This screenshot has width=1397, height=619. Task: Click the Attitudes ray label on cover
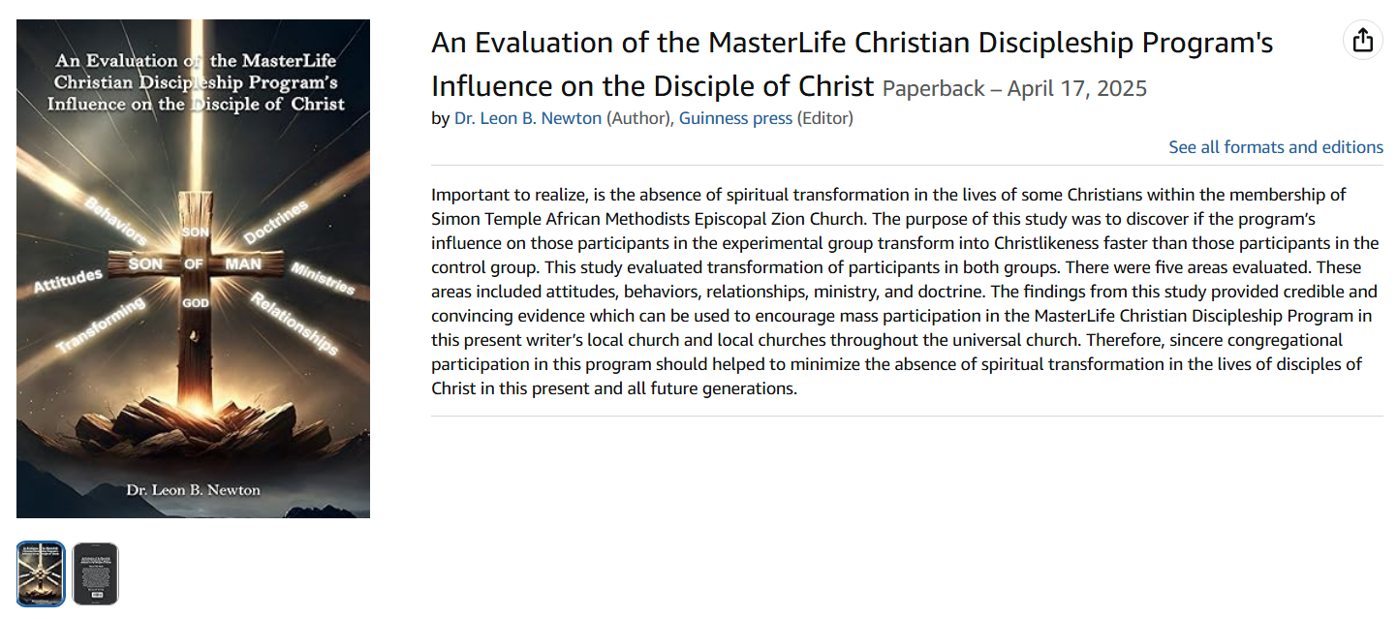tap(68, 281)
